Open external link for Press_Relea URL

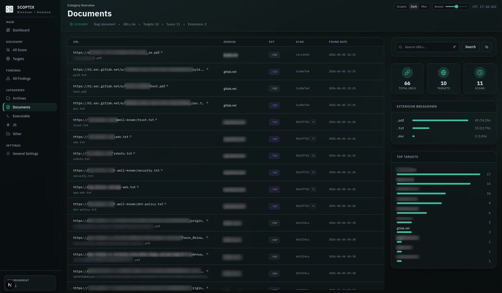point(207,237)
